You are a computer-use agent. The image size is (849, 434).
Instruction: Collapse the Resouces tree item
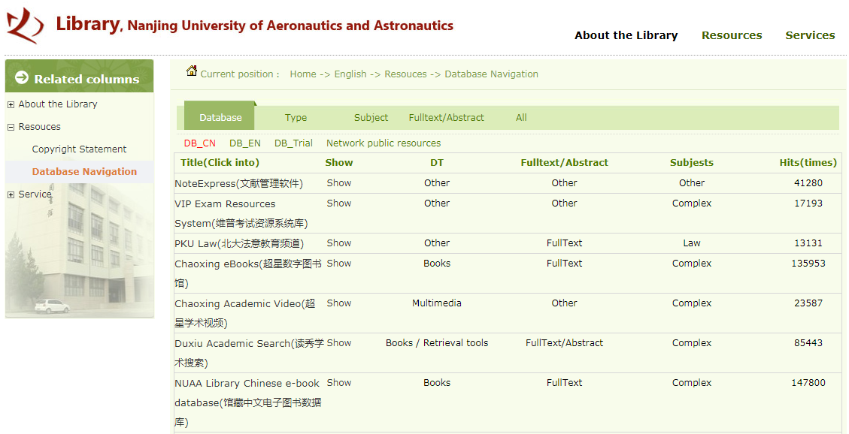click(x=11, y=126)
